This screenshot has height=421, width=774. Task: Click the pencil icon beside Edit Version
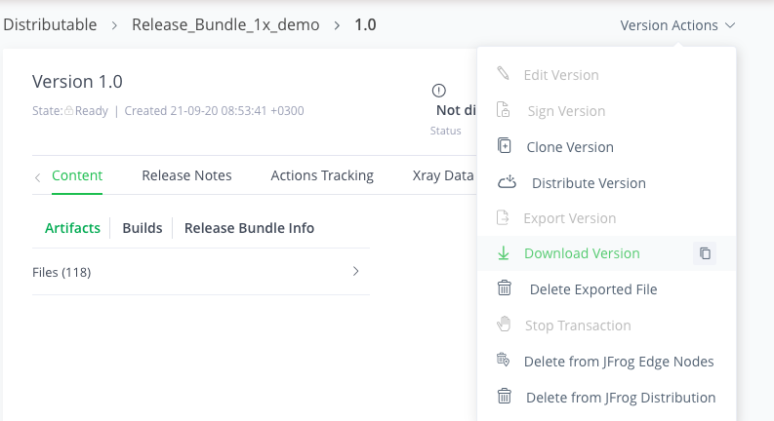pos(503,73)
